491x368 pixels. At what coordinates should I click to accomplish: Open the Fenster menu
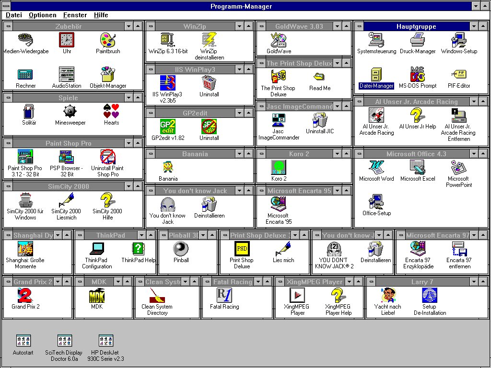(75, 15)
